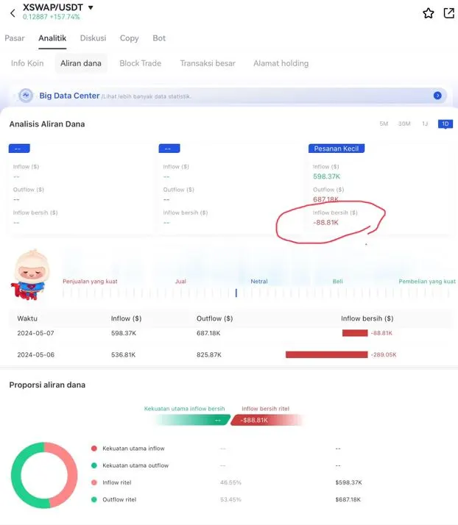
Task: Click the -289.05K red bar in table
Action: tap(327, 354)
